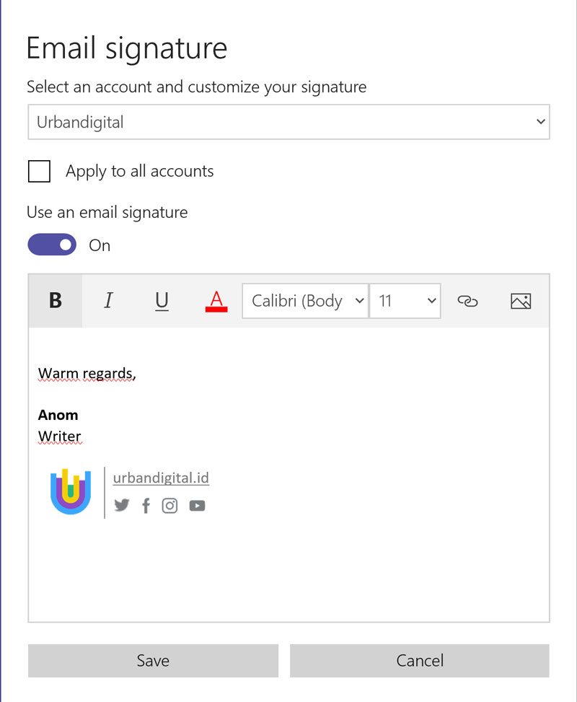
Task: Apply Italic formatting to signature text
Action: click(108, 301)
